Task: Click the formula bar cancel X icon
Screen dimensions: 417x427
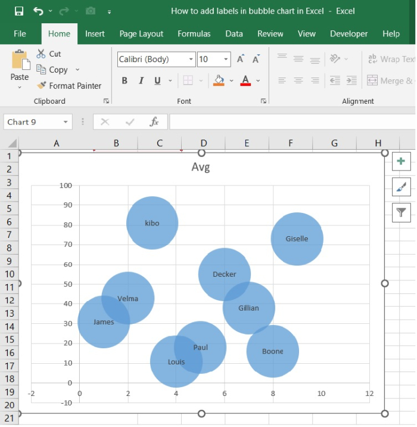Action: click(105, 122)
